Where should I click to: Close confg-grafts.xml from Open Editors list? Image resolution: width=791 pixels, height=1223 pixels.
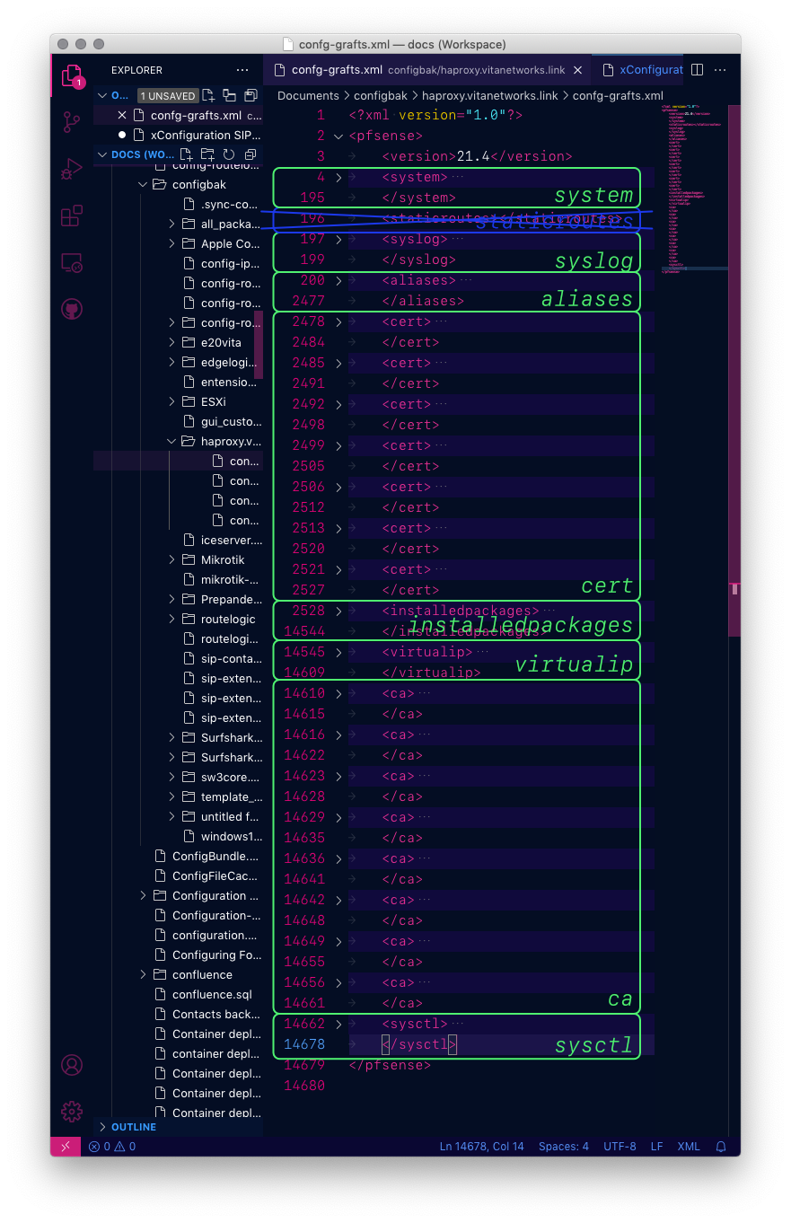(x=122, y=115)
